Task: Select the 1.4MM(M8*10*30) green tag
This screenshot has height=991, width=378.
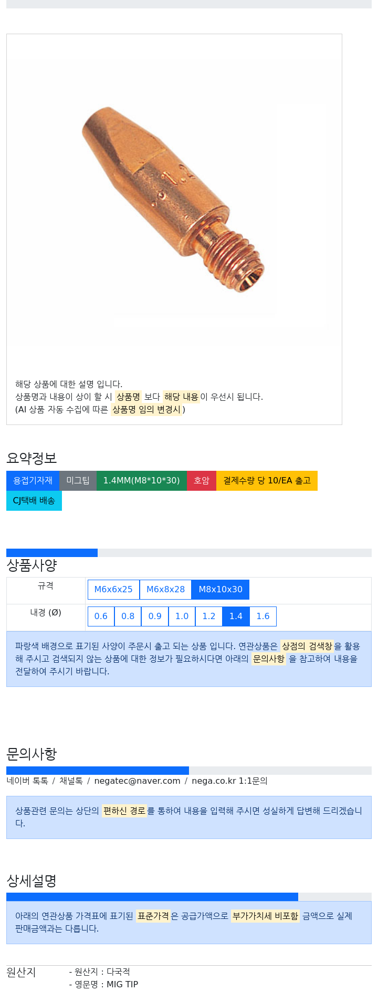Action: point(141,481)
